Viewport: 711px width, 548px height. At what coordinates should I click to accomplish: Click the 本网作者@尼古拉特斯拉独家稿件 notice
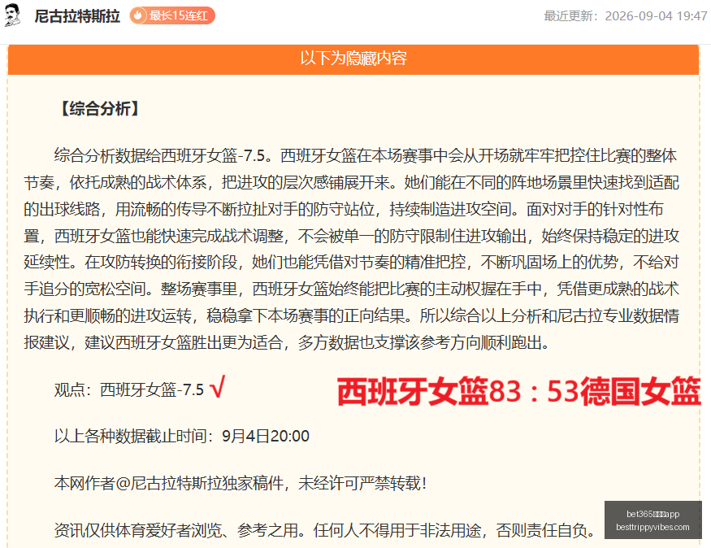pos(241,484)
